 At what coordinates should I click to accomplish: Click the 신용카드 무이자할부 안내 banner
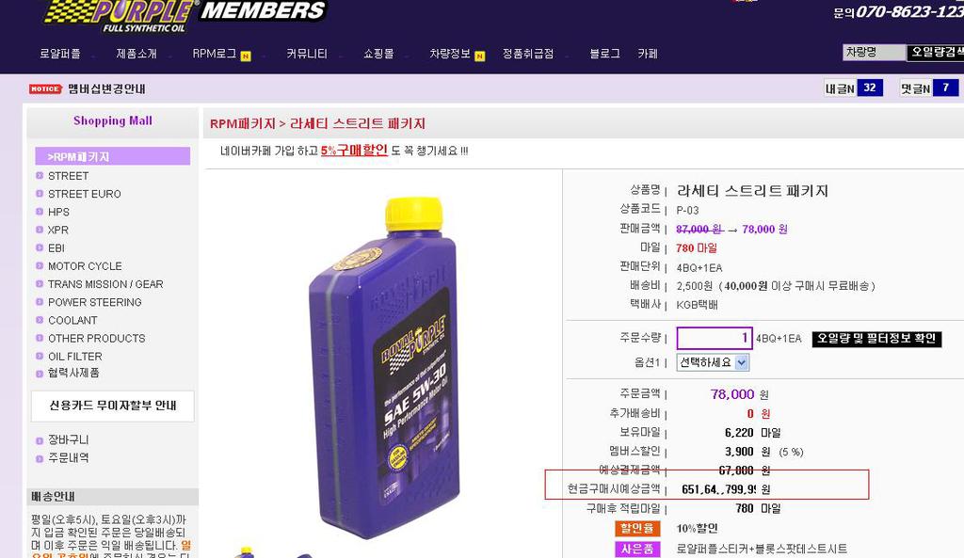click(113, 406)
